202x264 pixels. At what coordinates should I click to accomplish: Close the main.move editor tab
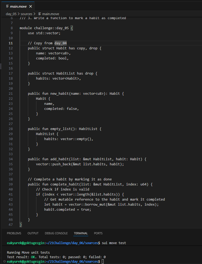pos(31,6)
